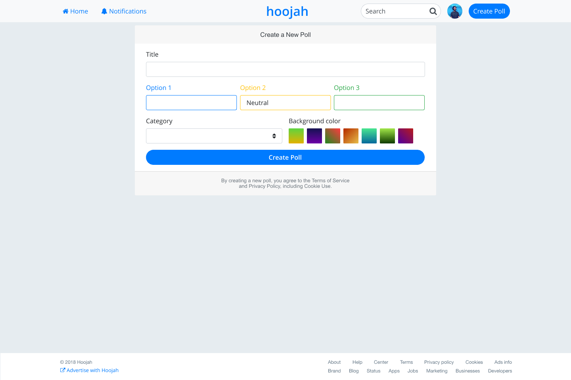Select the orange gradient background swatch
Screen dimensions: 571x380
[351, 136]
